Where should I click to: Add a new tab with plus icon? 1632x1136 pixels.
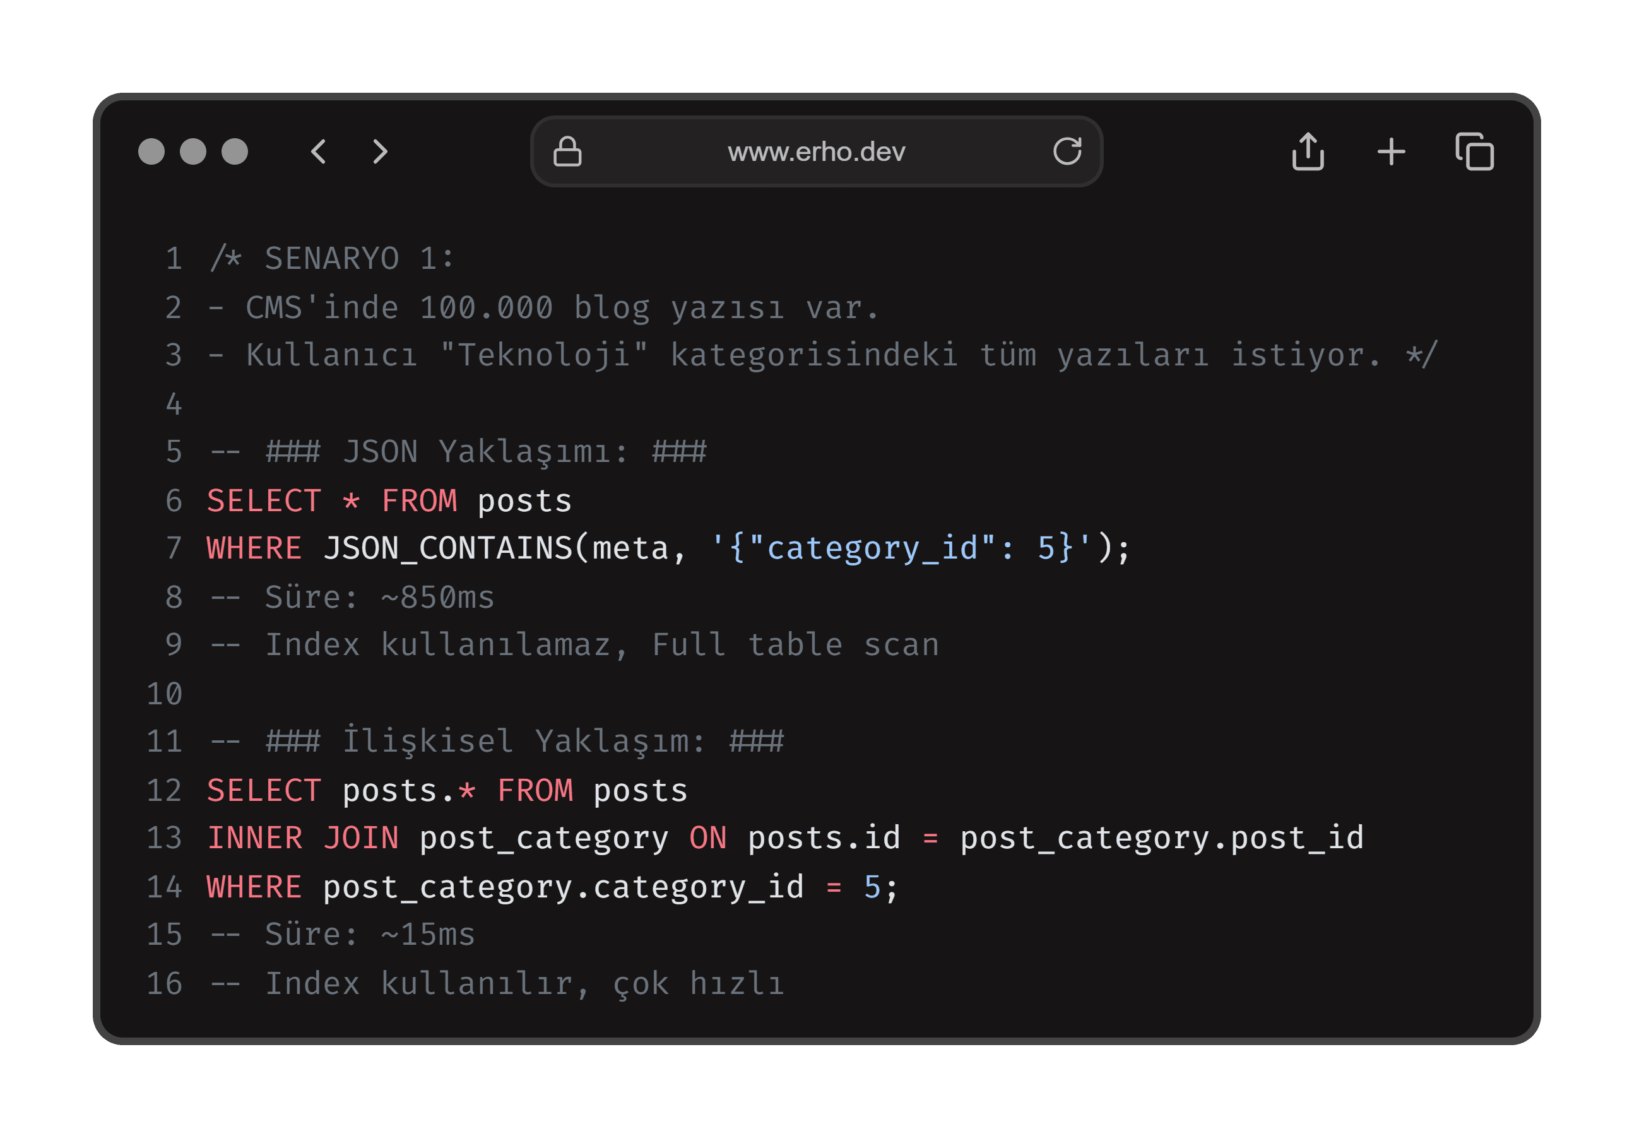point(1391,151)
